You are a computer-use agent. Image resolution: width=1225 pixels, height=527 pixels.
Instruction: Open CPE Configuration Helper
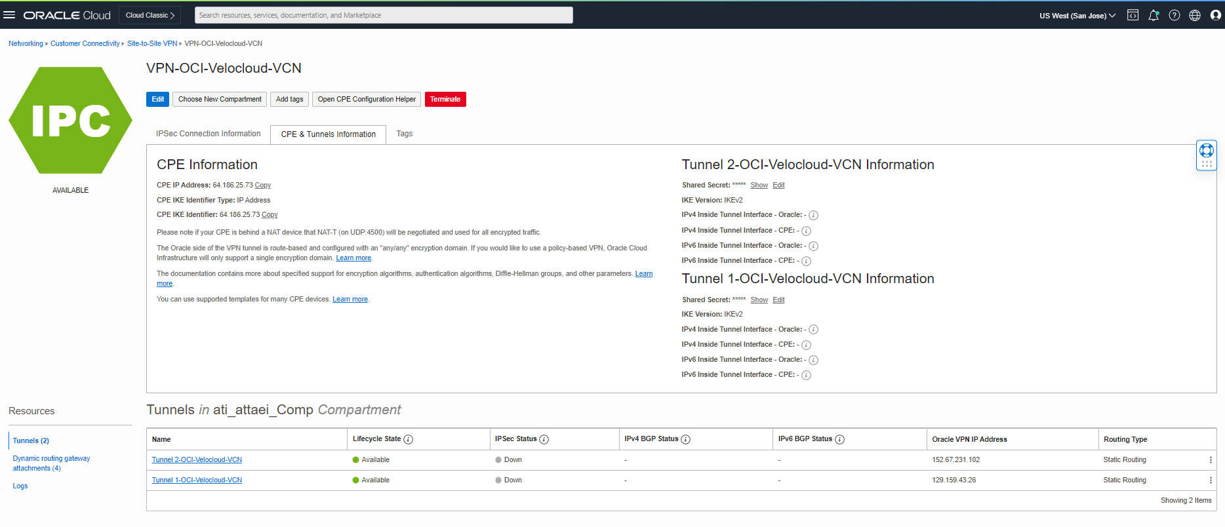367,99
